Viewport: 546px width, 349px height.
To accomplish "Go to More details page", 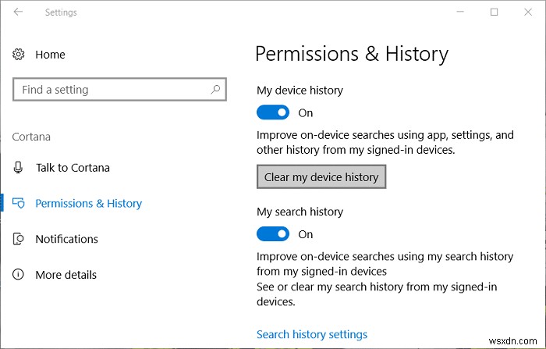I will click(66, 275).
